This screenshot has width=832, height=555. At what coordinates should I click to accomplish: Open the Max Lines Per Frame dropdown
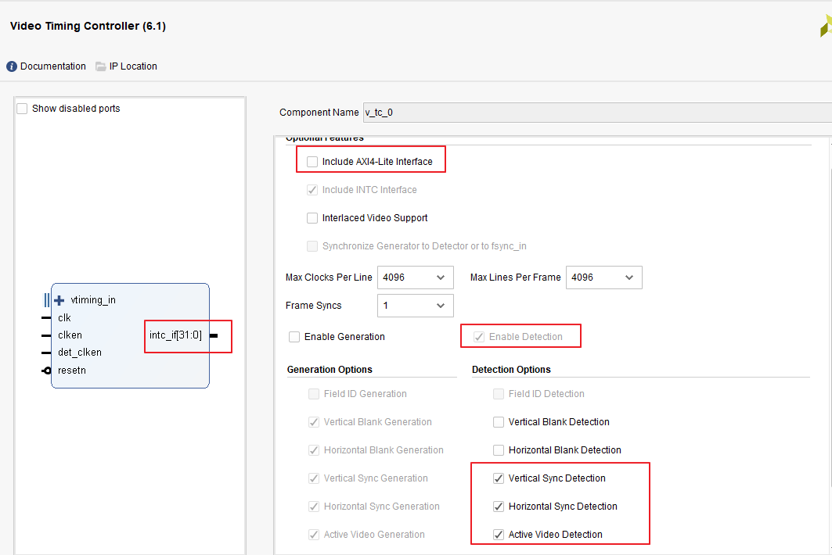631,277
